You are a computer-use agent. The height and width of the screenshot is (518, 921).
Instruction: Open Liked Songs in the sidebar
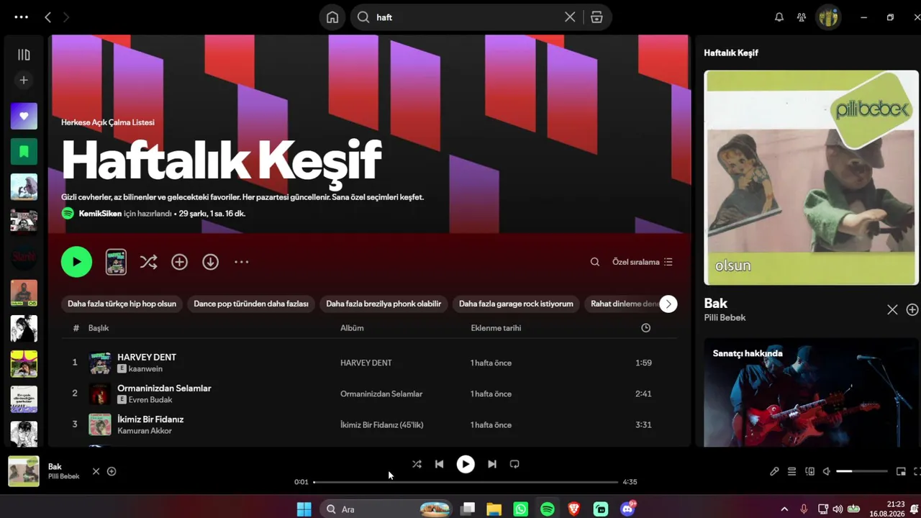click(24, 116)
